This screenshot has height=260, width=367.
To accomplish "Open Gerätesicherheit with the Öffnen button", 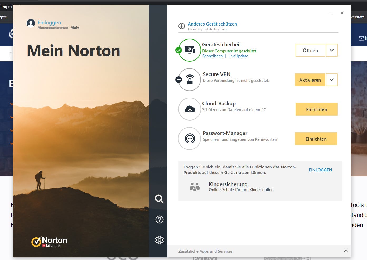I will [310, 50].
